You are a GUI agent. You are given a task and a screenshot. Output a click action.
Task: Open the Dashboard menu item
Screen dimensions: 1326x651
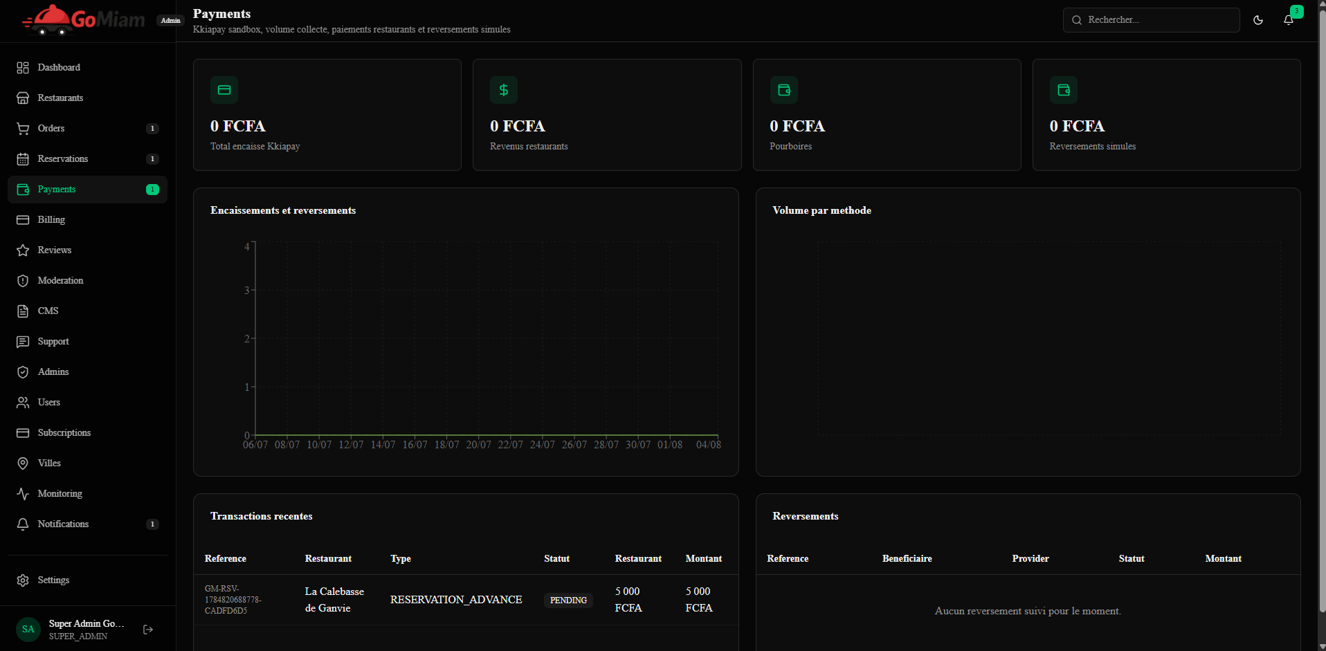(87, 68)
